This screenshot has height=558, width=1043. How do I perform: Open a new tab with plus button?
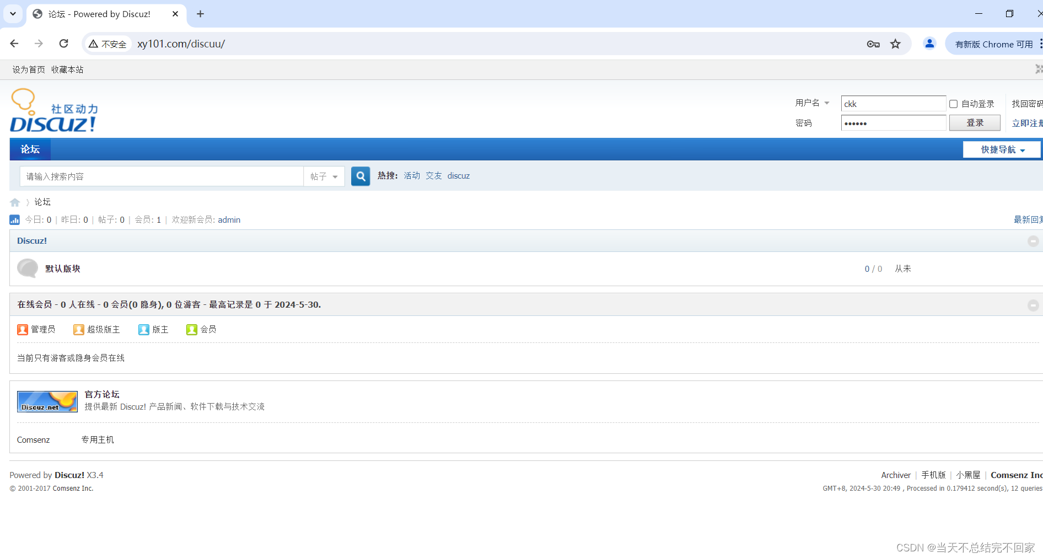tap(200, 14)
